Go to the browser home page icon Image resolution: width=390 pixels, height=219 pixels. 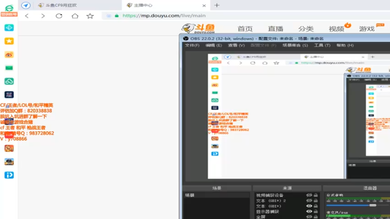pos(75,16)
